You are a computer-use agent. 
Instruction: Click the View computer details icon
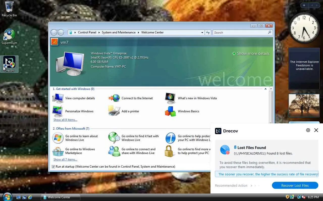(x=58, y=98)
